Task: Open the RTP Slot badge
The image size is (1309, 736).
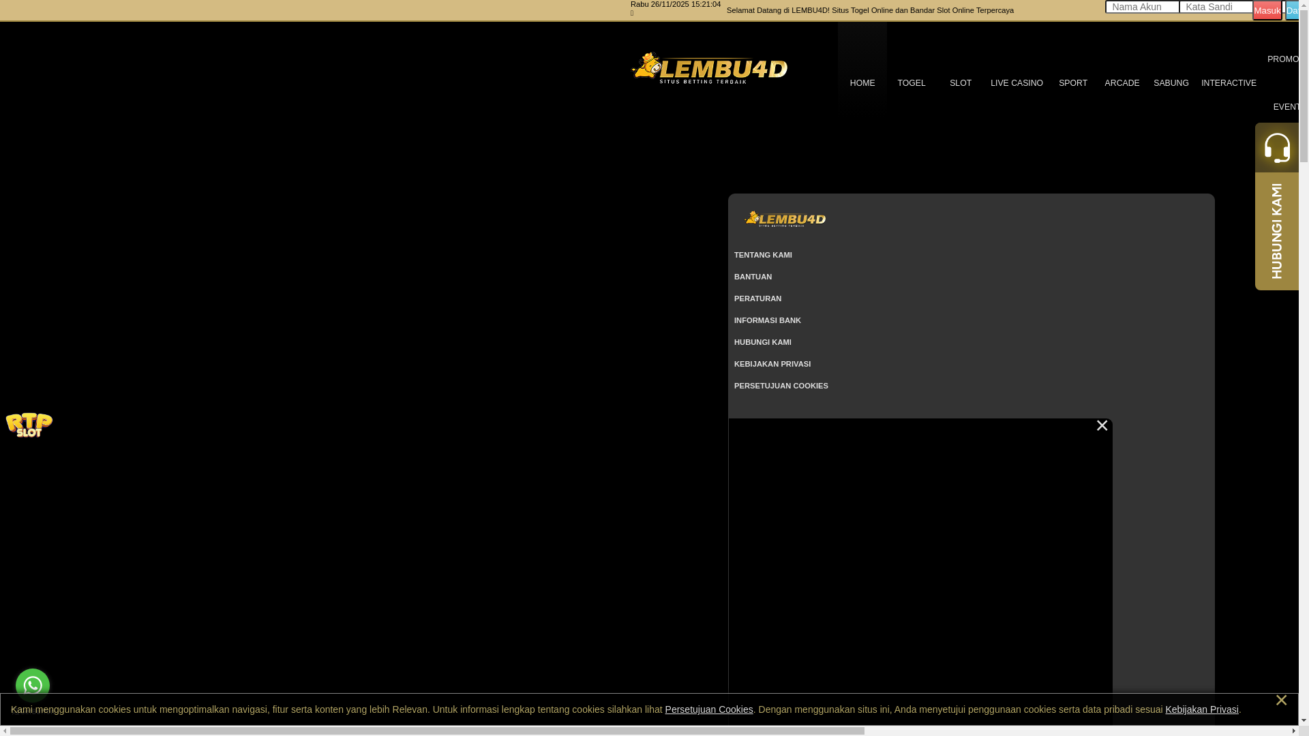Action: [29, 425]
